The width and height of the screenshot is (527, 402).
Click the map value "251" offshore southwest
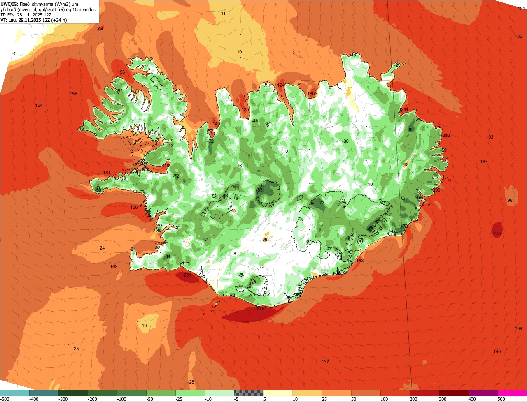click(x=187, y=275)
